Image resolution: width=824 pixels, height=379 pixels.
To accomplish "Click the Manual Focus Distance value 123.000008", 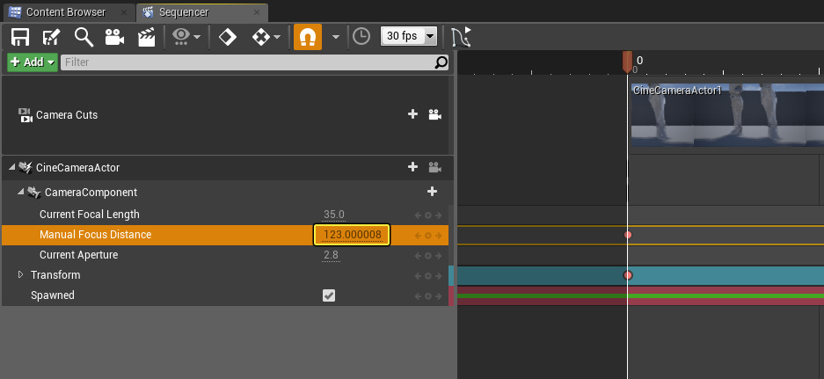I will [352, 235].
